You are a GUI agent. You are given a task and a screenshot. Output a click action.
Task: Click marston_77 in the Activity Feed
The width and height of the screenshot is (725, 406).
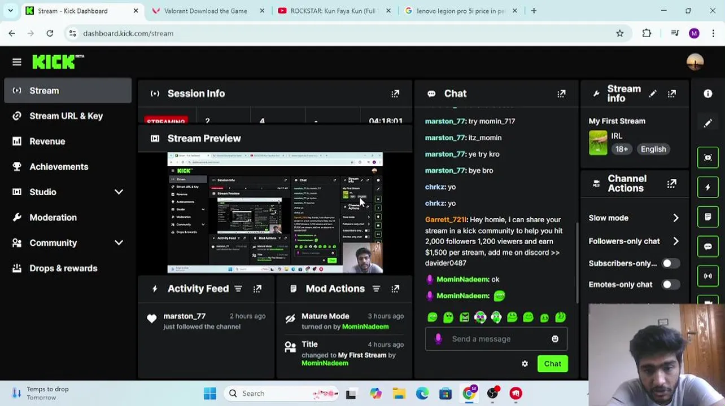185,316
